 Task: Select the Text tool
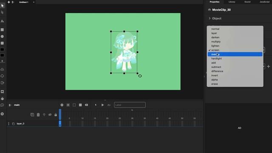pos(2,21)
